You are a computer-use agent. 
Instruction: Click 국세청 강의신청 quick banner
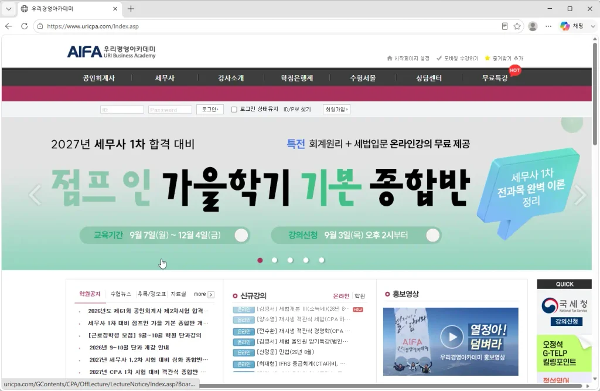pyautogui.click(x=565, y=311)
